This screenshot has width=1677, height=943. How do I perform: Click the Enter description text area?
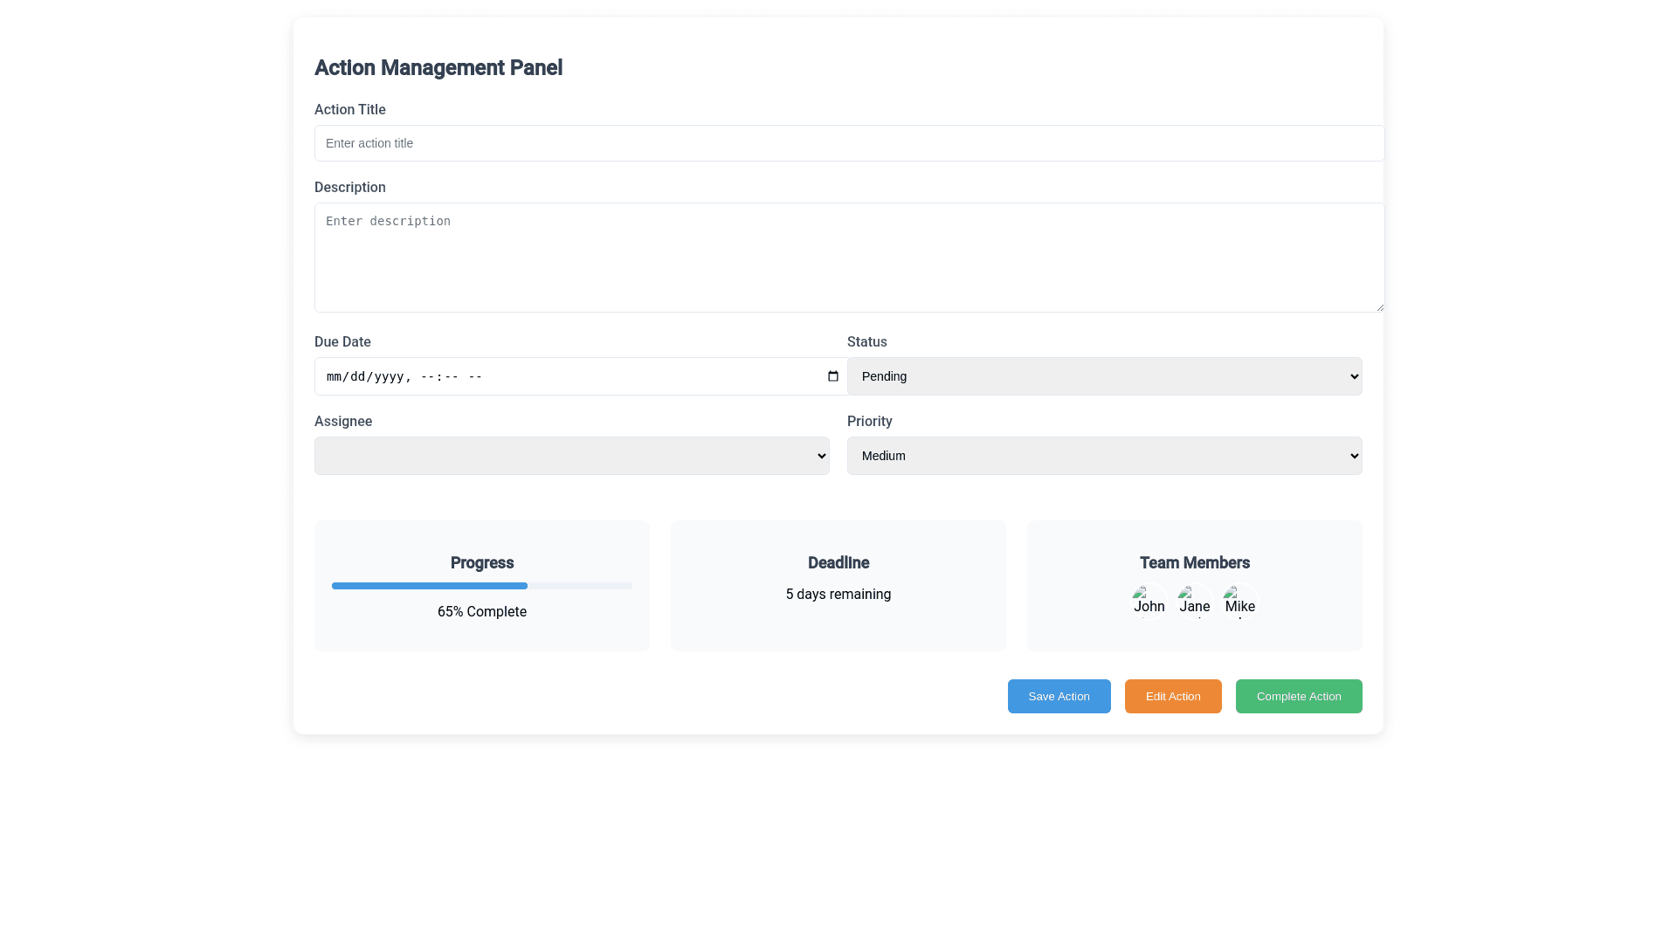848,258
